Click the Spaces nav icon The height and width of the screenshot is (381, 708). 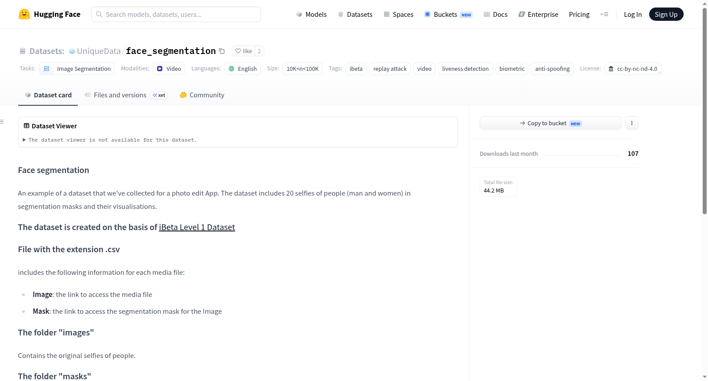[x=387, y=14]
